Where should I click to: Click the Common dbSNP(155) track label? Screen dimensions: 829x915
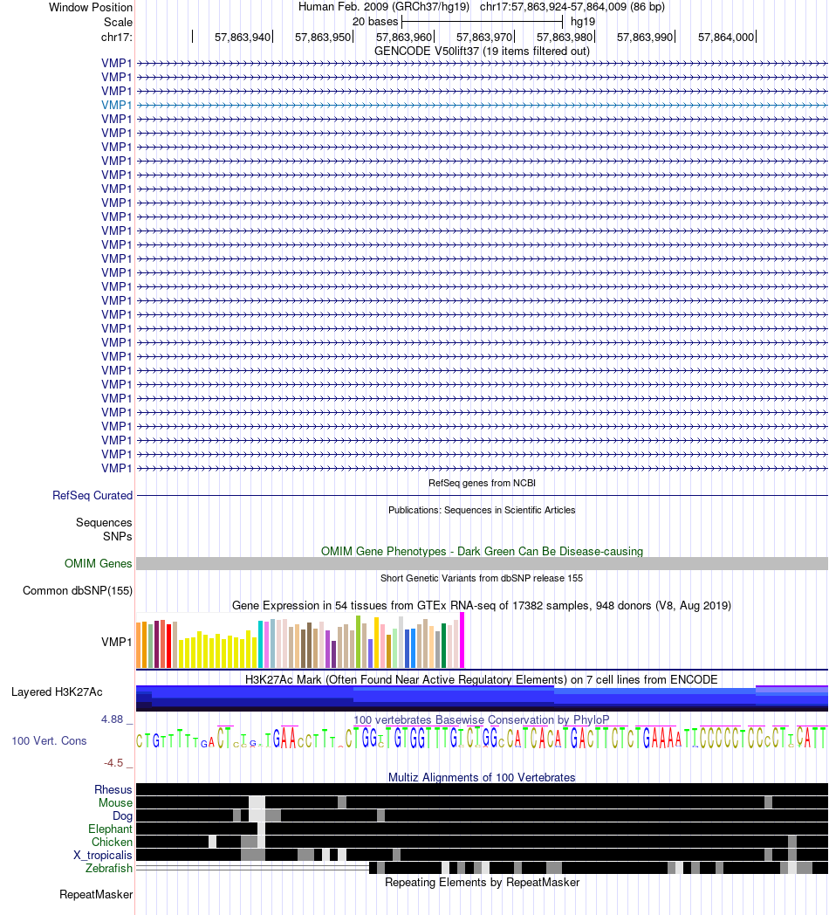point(78,590)
